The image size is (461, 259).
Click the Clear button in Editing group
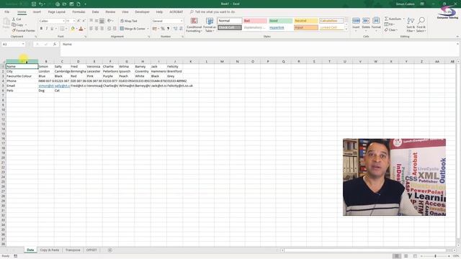[x=390, y=30]
